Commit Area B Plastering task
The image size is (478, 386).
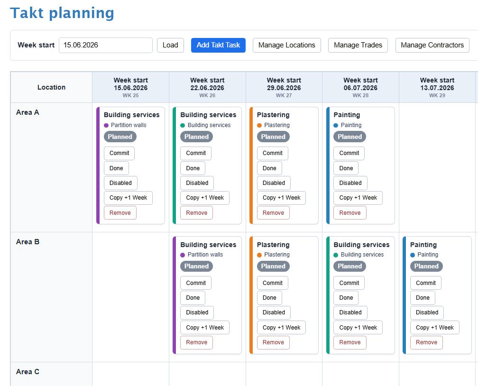pos(273,283)
